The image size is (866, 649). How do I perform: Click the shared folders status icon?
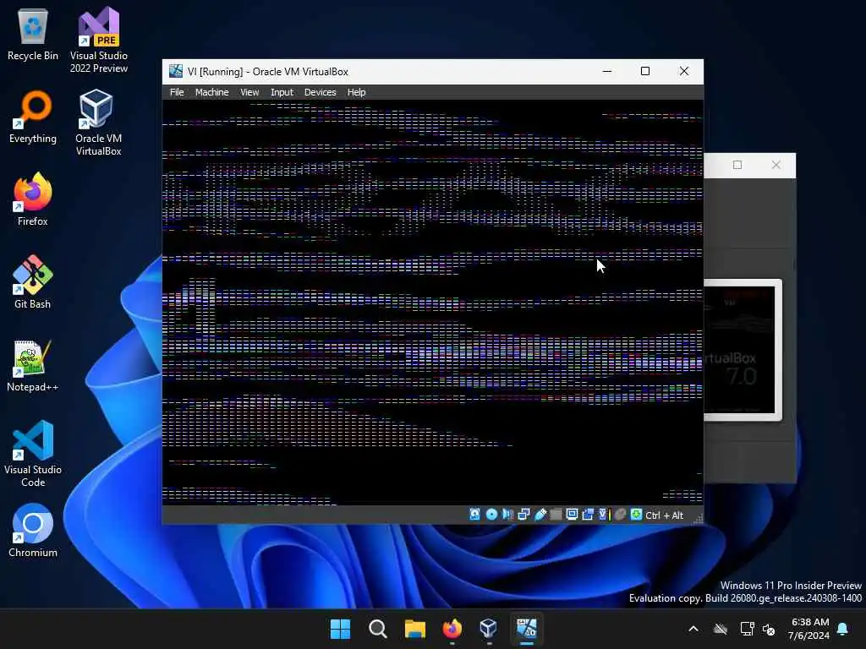556,515
